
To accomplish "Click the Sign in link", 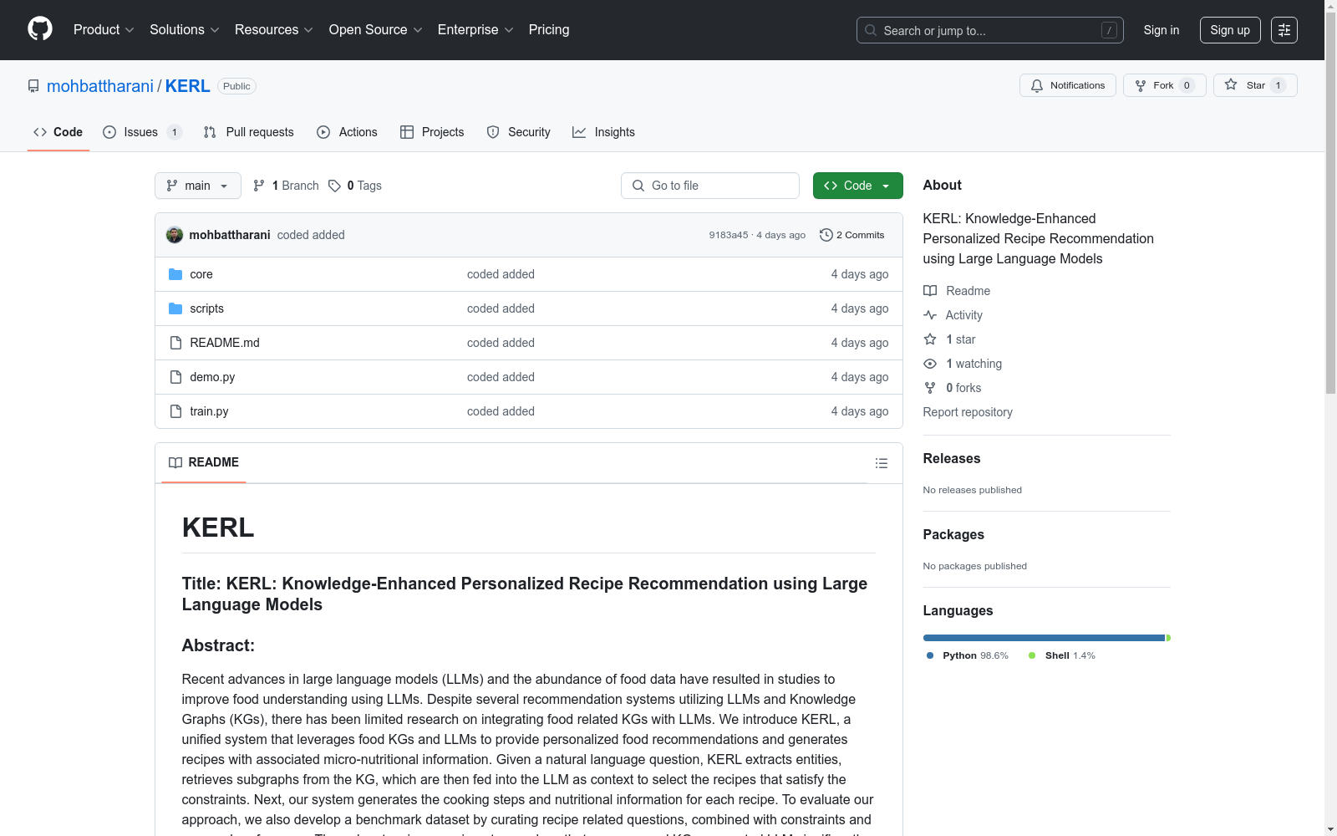I will click(x=1162, y=30).
